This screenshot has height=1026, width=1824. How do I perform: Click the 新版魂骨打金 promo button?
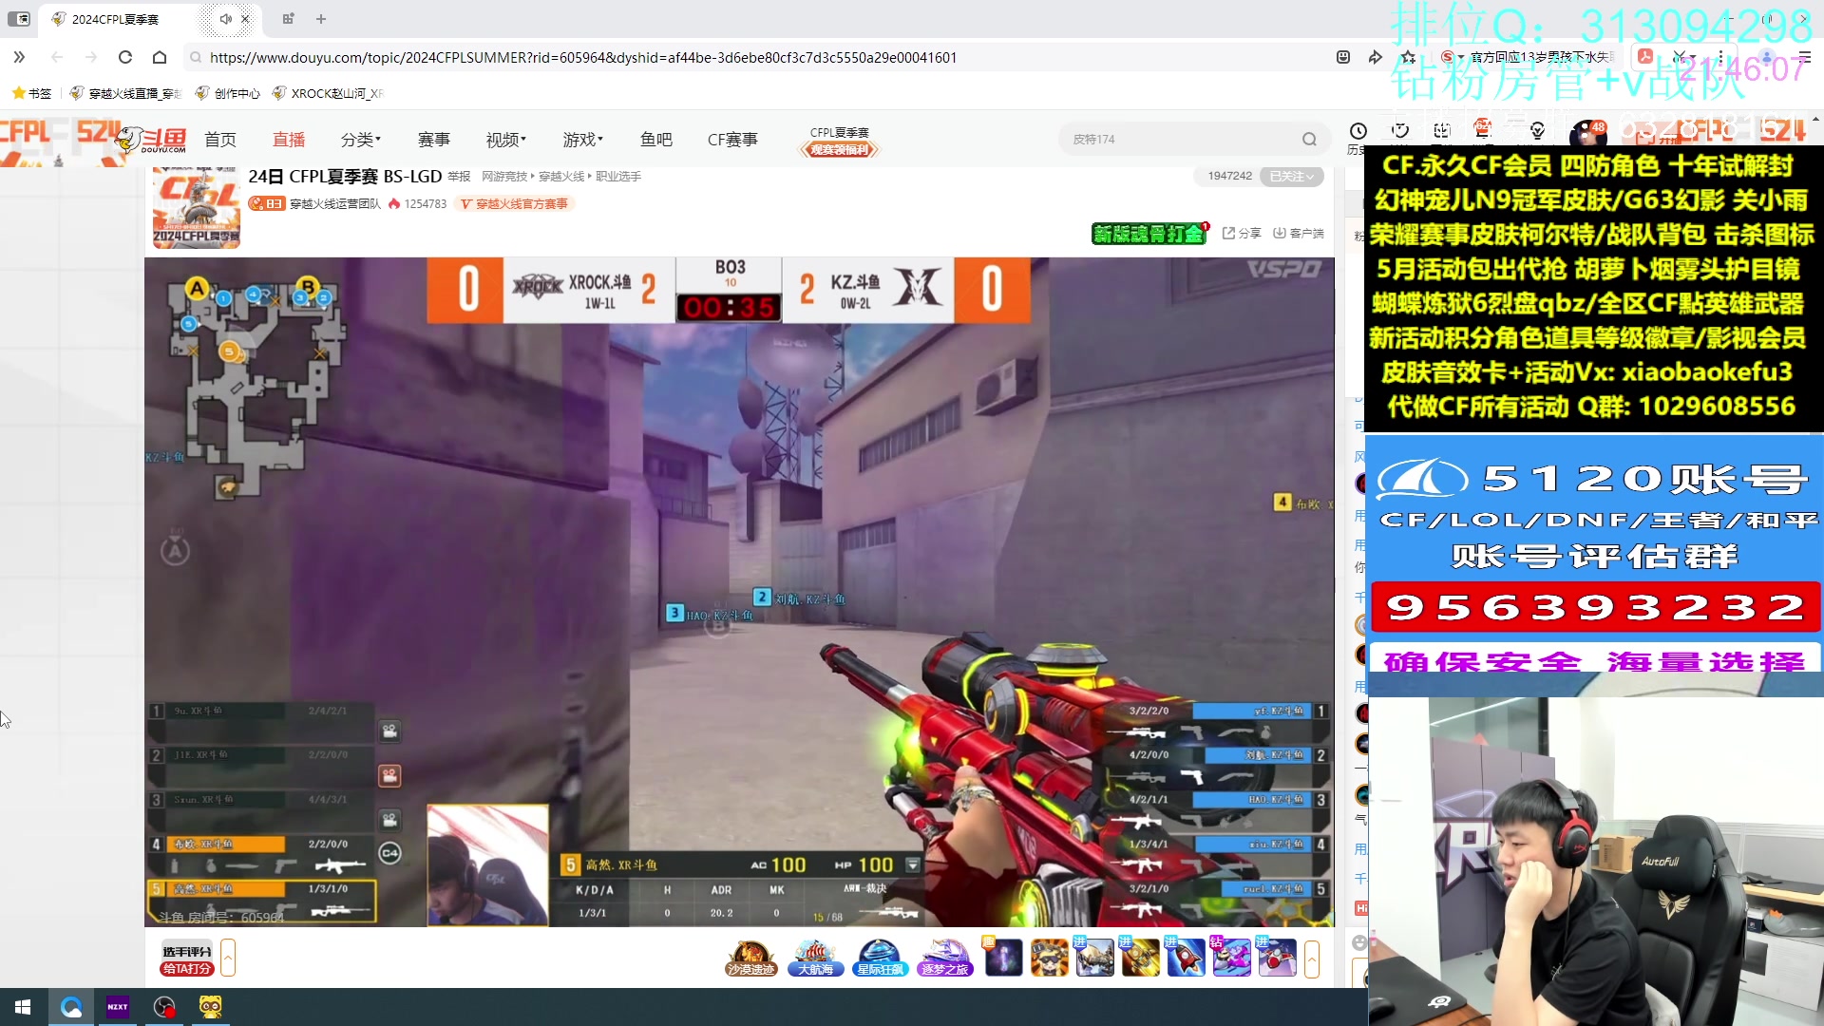click(x=1149, y=234)
